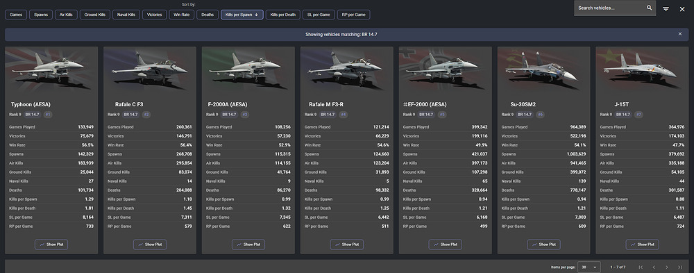Click the Rafale C F3 aircraft image
The height and width of the screenshot is (273, 694).
[150, 69]
